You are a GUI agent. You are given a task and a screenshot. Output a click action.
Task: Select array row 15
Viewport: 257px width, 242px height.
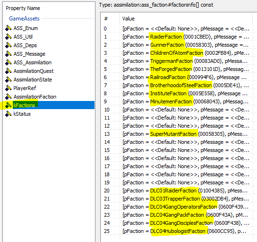177,150
